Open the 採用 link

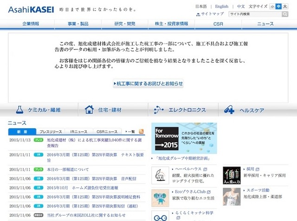pos(250,169)
